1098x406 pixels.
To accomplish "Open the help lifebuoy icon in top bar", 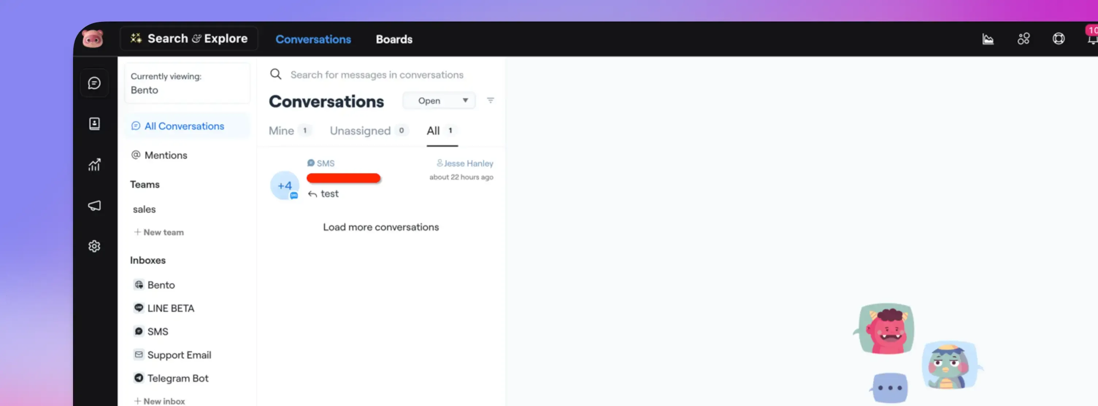I will pyautogui.click(x=1059, y=39).
